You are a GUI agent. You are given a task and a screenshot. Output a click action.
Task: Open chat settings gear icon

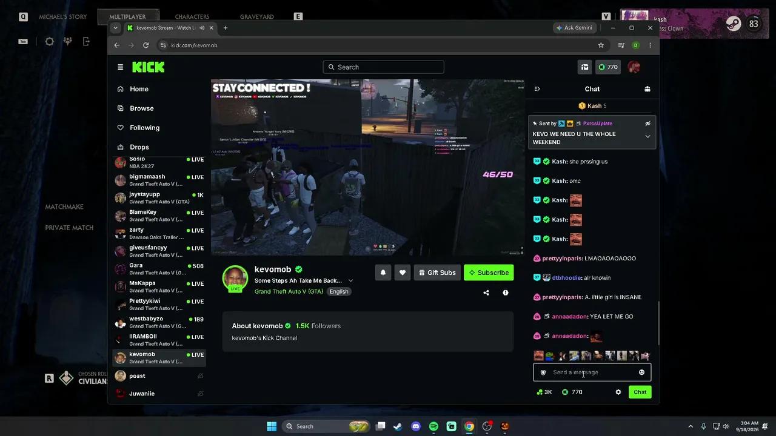click(x=618, y=392)
